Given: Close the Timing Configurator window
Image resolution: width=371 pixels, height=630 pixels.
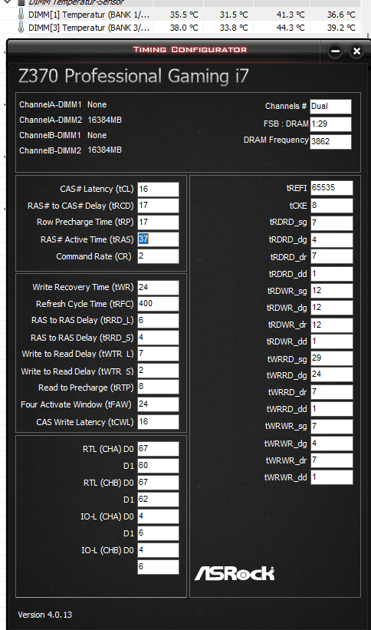Looking at the screenshot, I should (356, 51).
